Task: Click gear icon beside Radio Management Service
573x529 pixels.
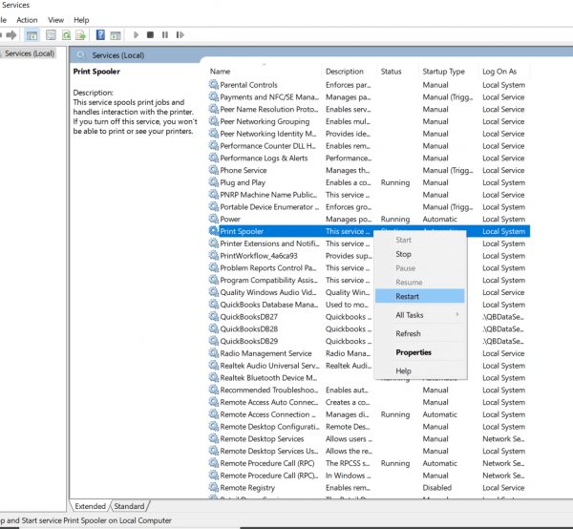Action: tap(213, 353)
